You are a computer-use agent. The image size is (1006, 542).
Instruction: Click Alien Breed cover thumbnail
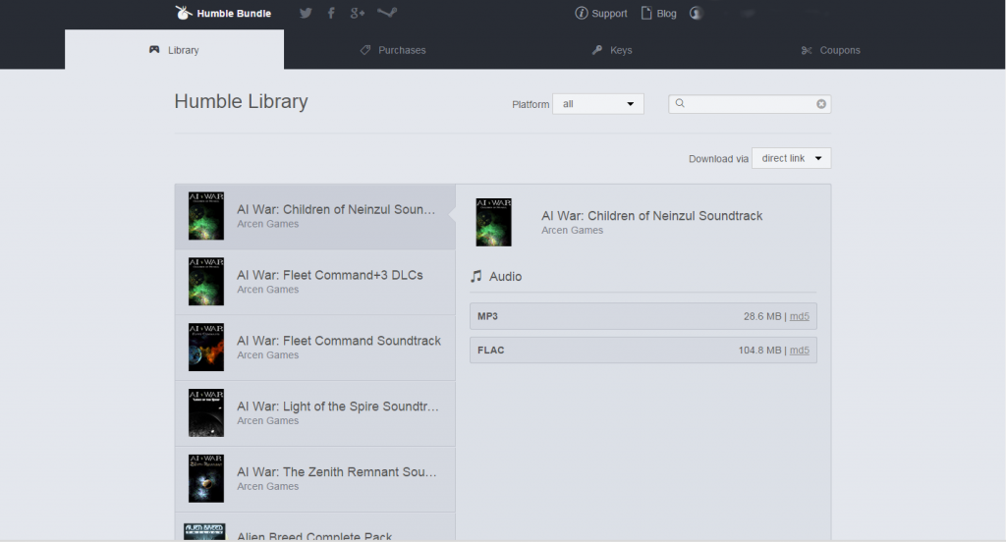click(x=204, y=532)
